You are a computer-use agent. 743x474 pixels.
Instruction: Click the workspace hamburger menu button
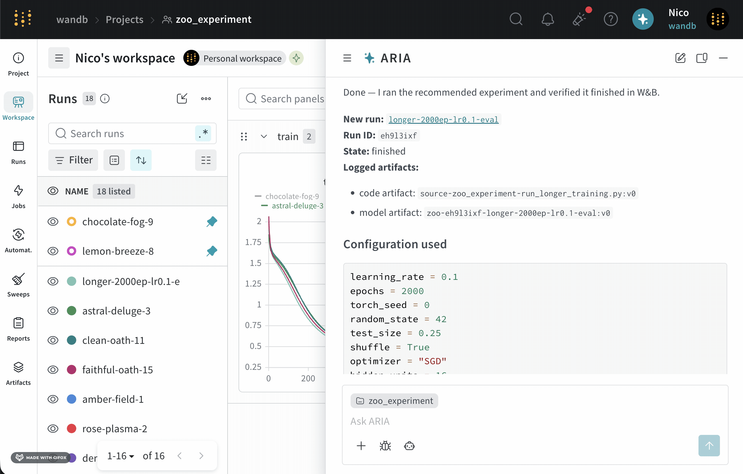coord(59,58)
